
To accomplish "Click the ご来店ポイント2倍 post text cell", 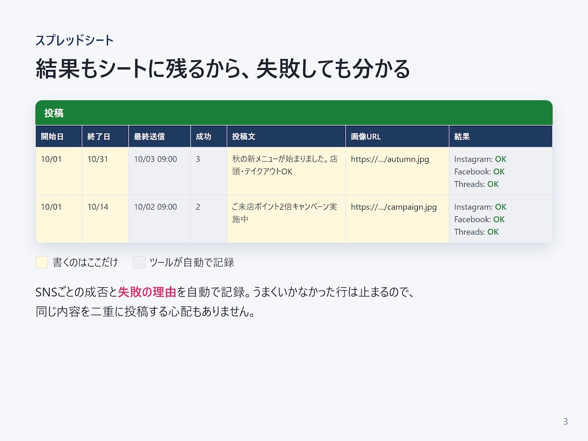I will coord(286,219).
